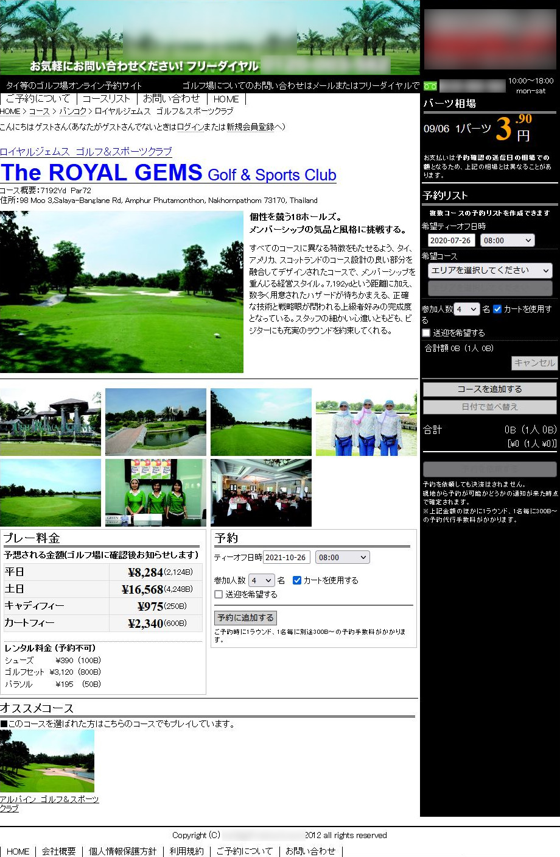Open エリアを選択してください dropdown

[x=490, y=270]
